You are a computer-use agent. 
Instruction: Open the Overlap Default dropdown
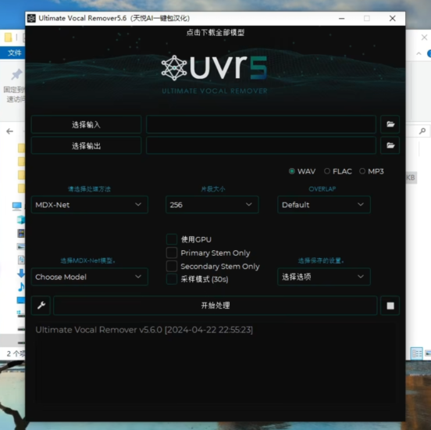tap(324, 205)
